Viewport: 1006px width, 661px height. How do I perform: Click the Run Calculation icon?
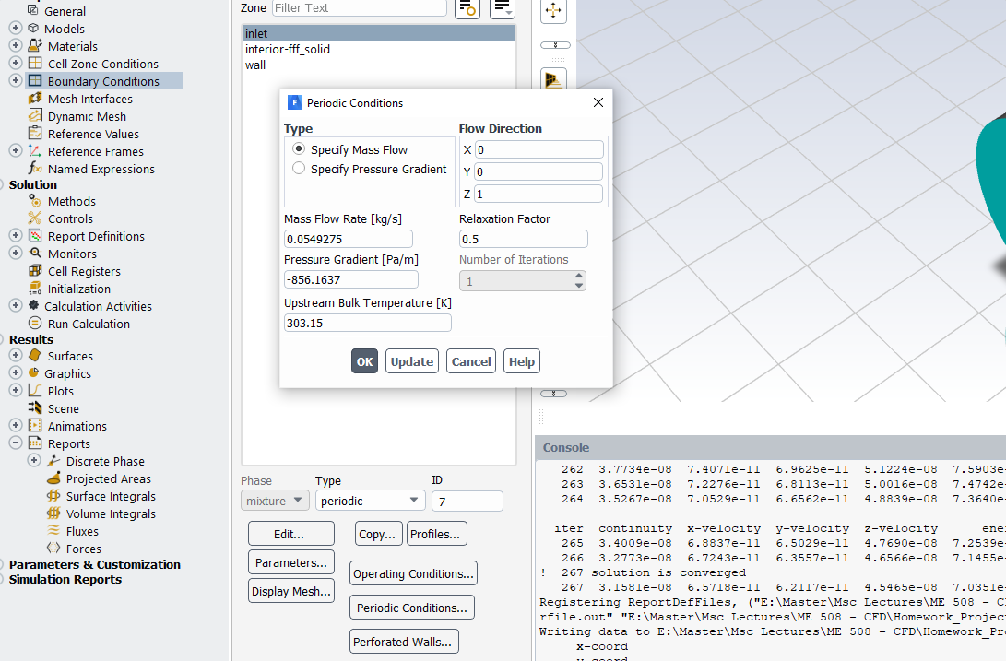(x=35, y=324)
